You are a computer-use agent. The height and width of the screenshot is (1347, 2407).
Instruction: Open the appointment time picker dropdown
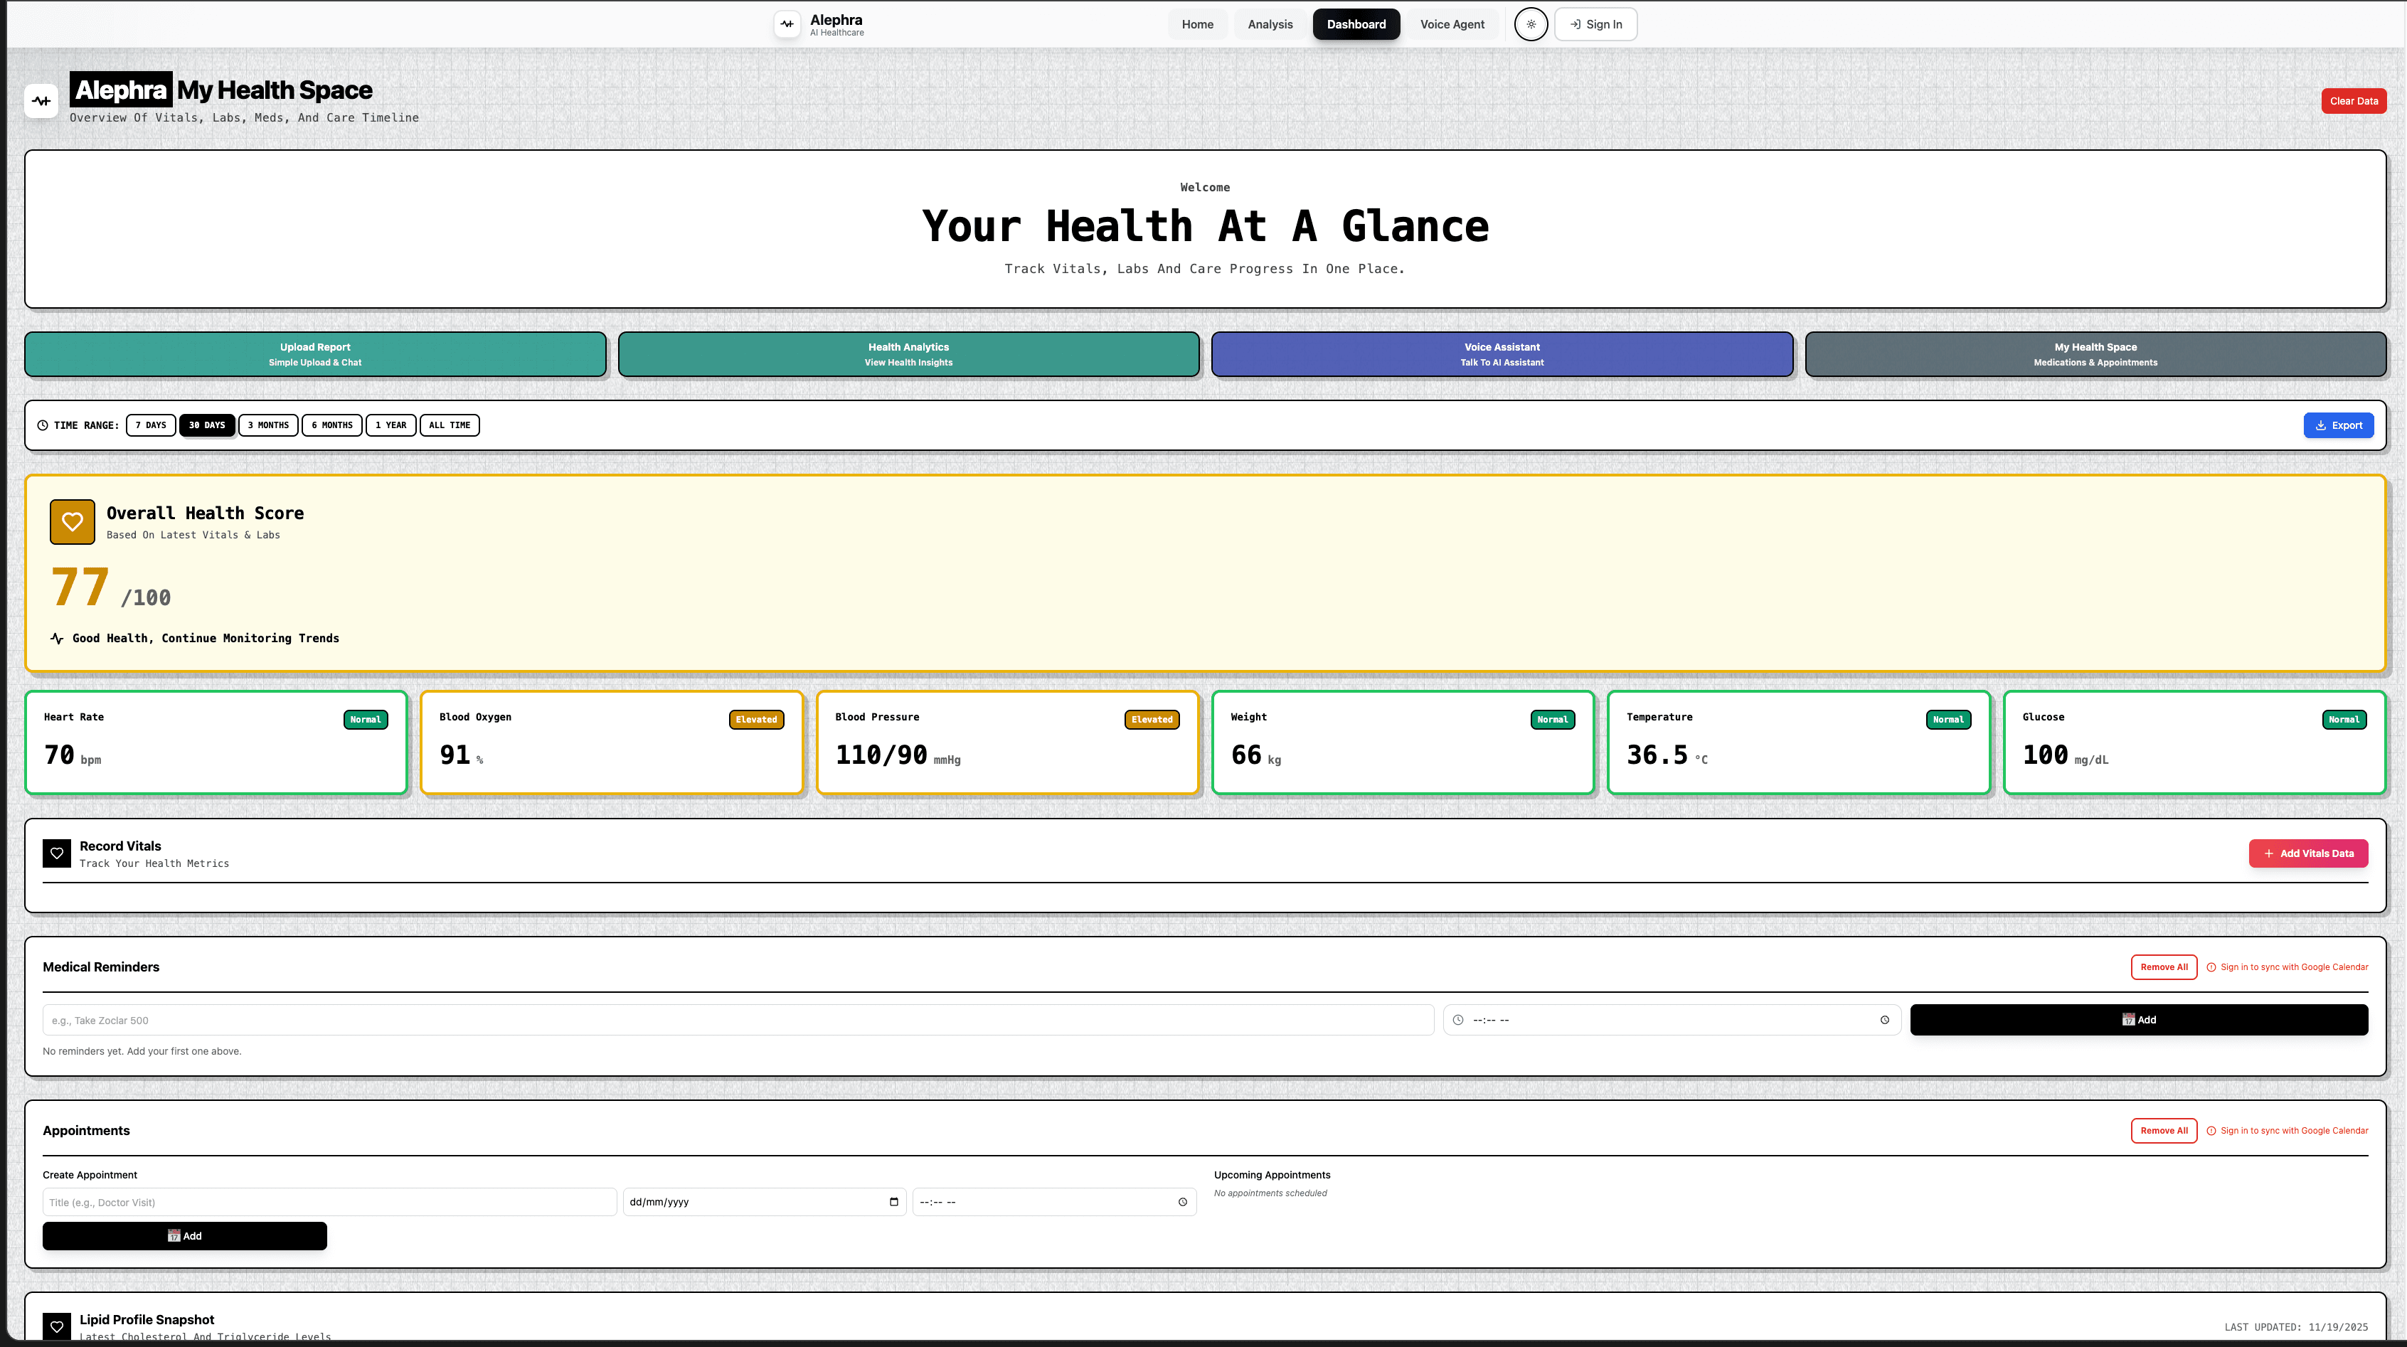(1182, 1202)
